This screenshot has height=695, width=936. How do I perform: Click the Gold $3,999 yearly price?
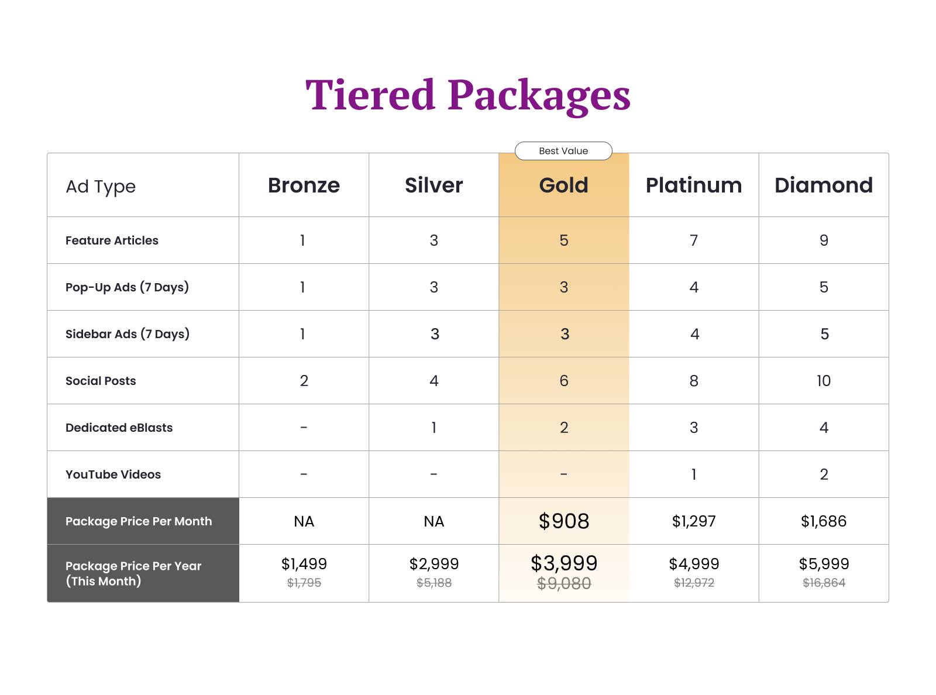click(x=564, y=563)
